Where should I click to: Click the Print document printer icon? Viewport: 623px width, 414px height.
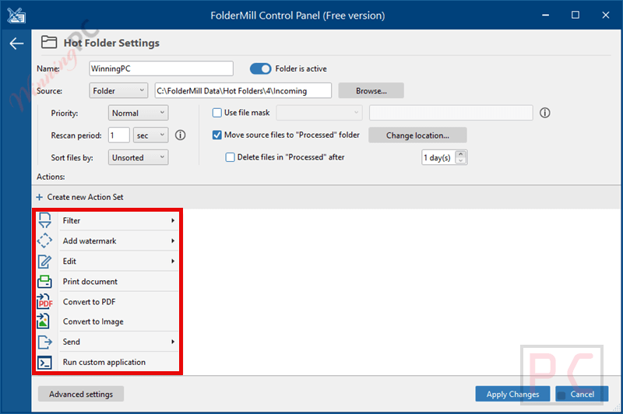[x=44, y=282]
